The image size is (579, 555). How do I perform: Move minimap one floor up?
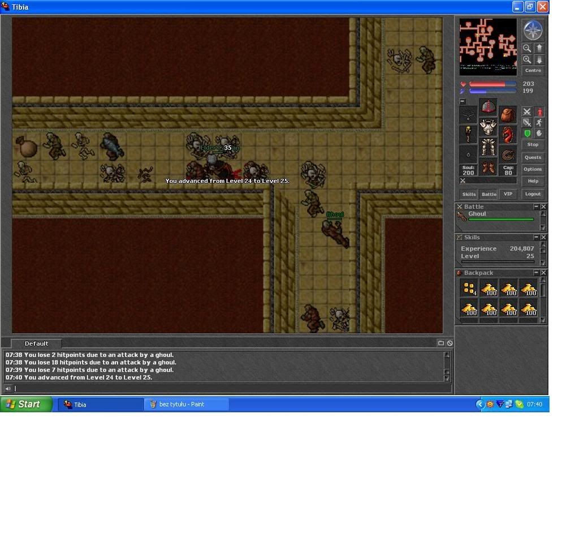[539, 48]
